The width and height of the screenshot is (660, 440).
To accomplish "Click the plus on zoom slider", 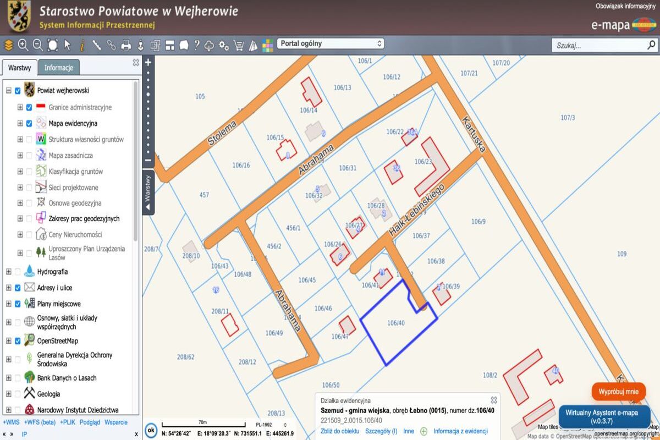I will [x=148, y=63].
